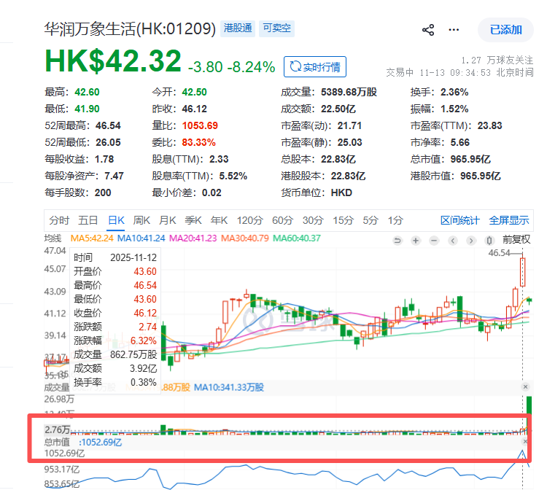Click 全屏显示 to show fullscreen

(509, 220)
